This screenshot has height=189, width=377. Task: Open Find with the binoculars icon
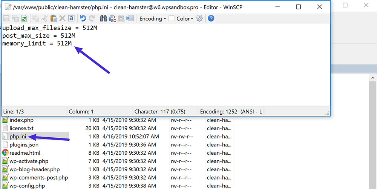[x=103, y=18]
